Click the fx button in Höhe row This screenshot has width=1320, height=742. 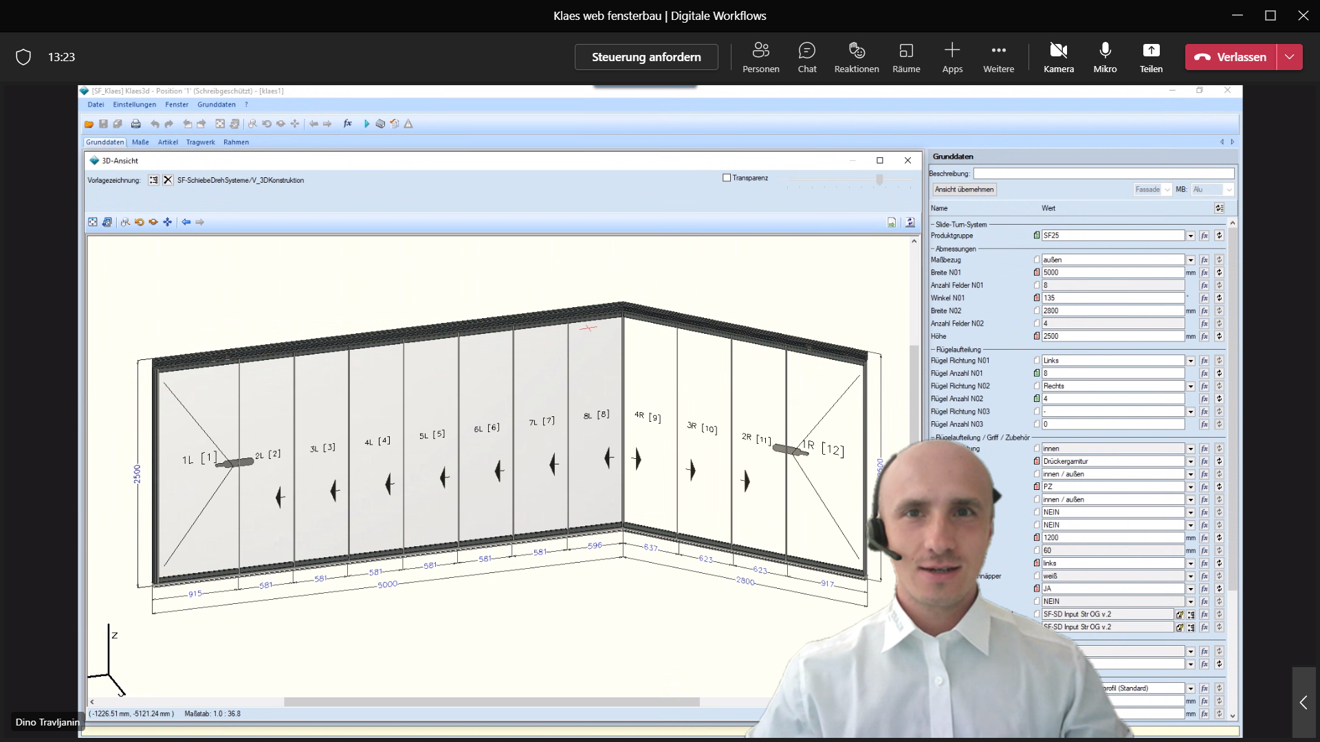pos(1204,337)
